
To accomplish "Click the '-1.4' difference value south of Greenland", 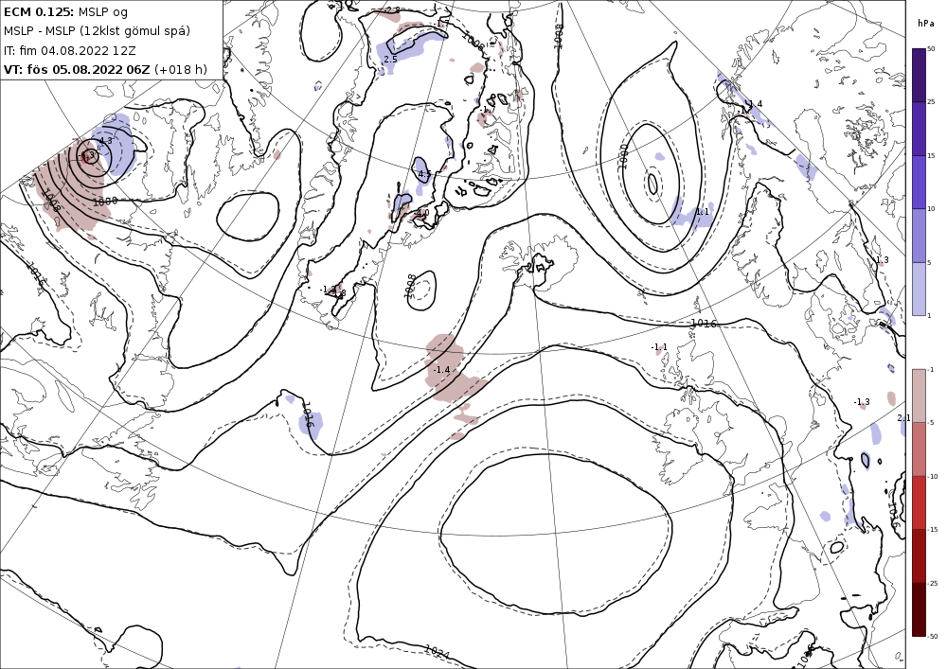I will [441, 370].
